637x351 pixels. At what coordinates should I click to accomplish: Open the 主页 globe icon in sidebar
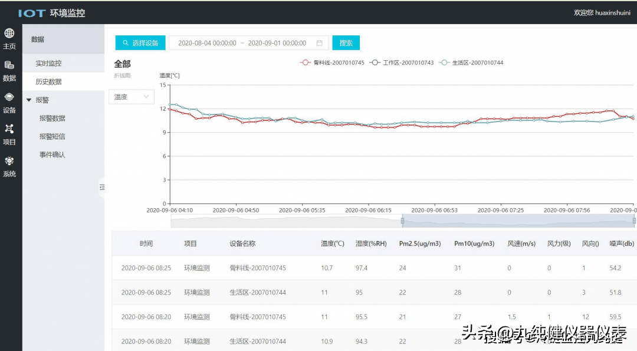pyautogui.click(x=9, y=34)
